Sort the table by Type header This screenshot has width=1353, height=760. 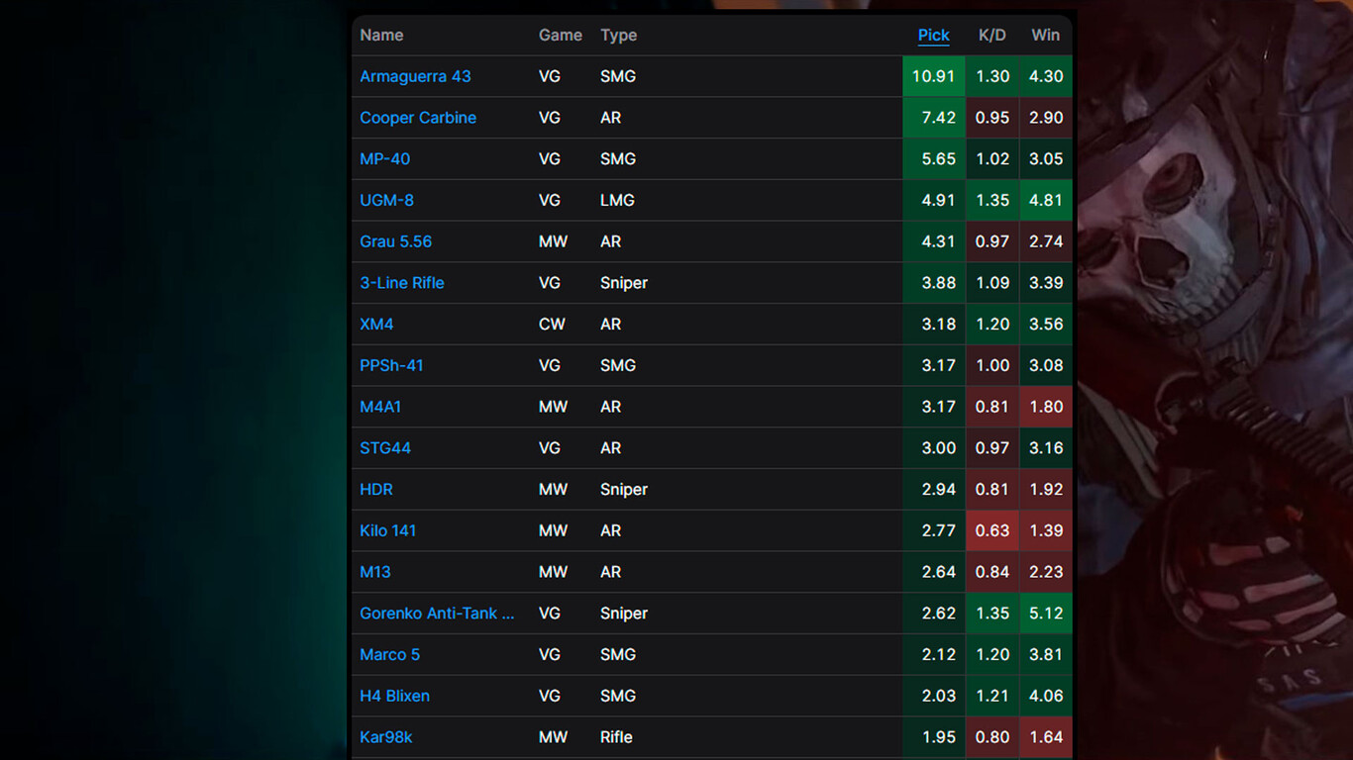618,36
